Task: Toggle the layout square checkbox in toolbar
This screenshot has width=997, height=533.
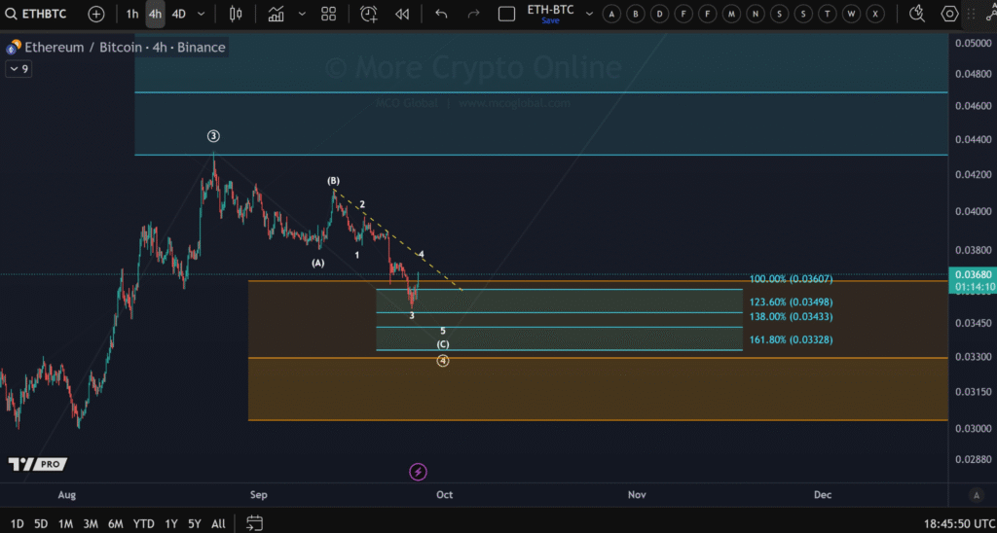Action: click(x=506, y=14)
